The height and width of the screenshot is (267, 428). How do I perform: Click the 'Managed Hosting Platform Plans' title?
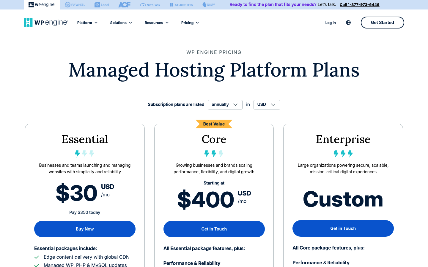214,71
